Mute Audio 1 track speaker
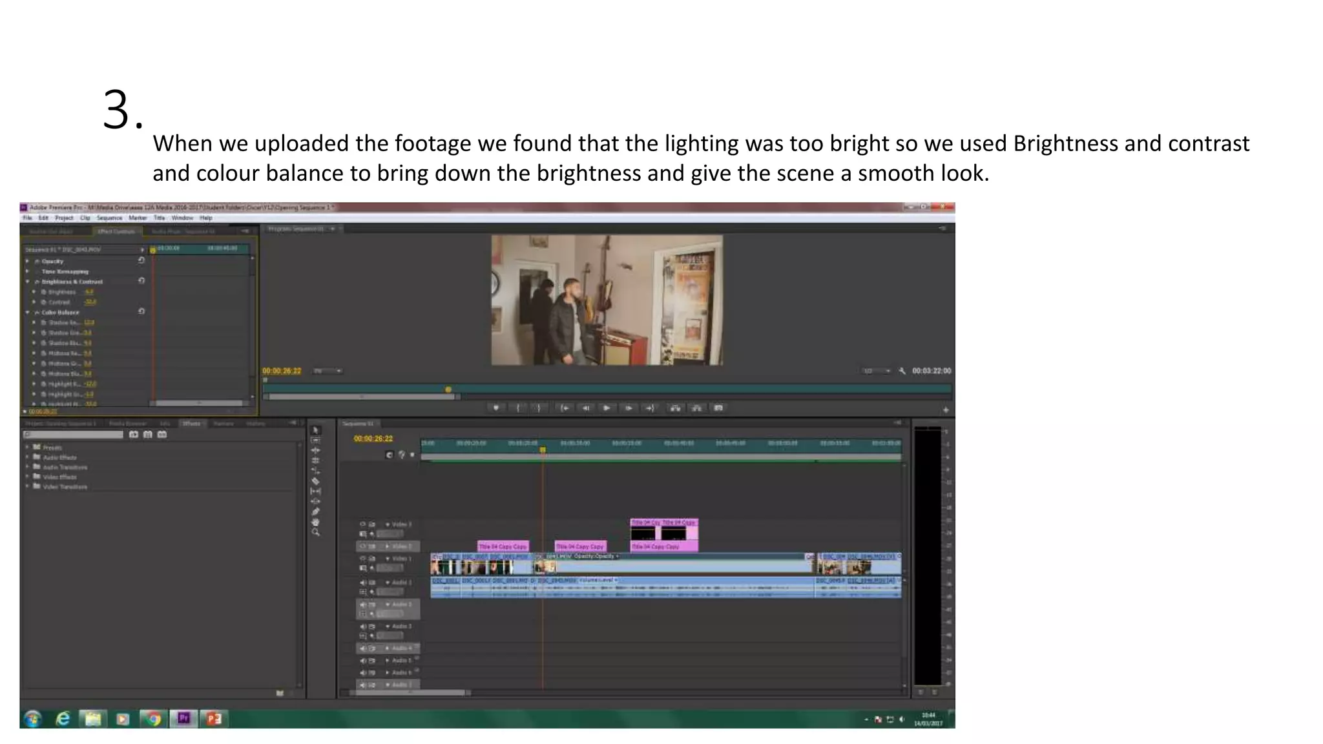 click(x=362, y=583)
